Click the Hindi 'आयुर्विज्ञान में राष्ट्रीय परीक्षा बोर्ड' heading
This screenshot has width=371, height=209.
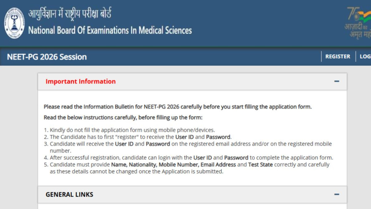[70, 14]
